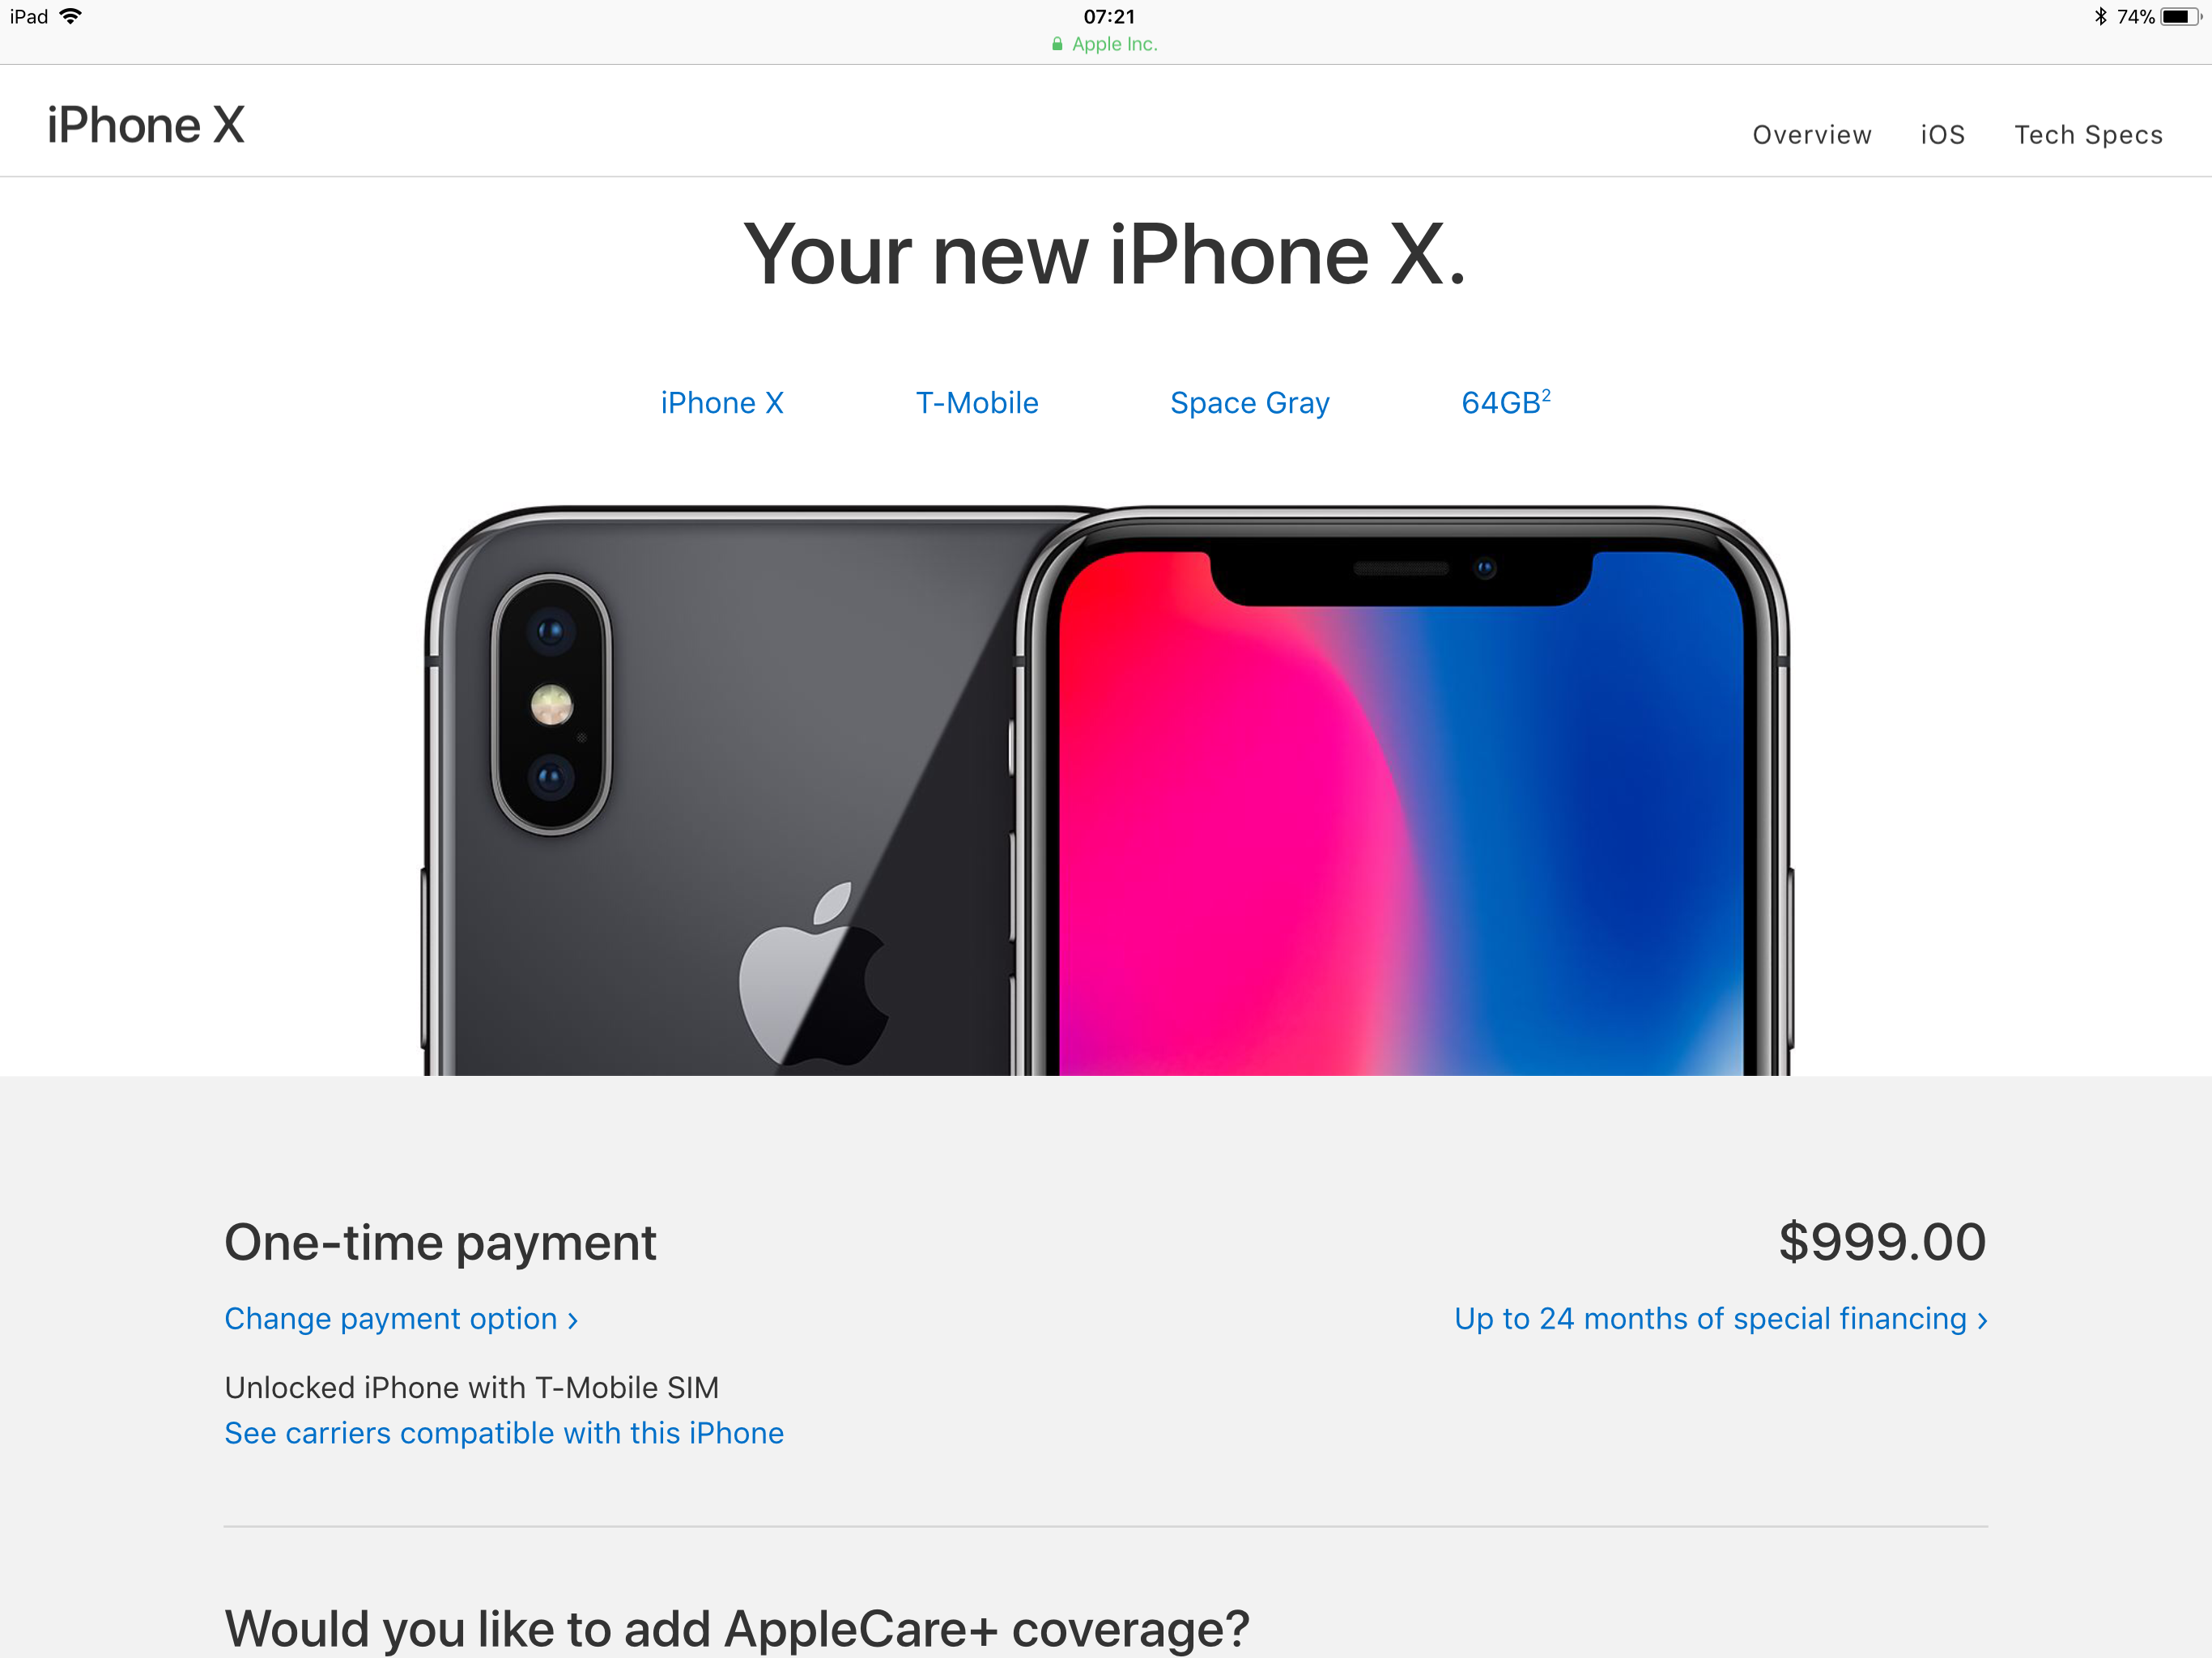Change the Space Gray color choice
2212x1658 pixels.
1250,403
